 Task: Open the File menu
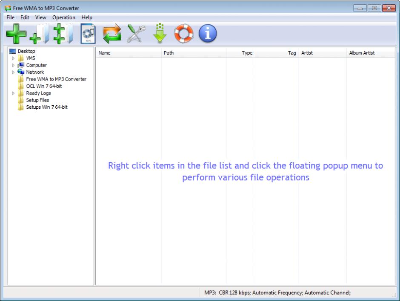11,17
